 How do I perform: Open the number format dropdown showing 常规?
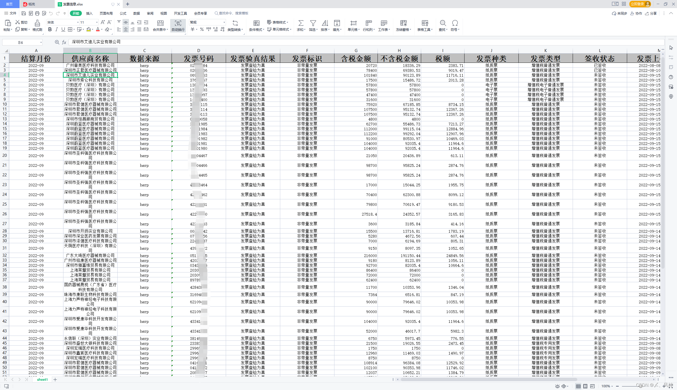pos(224,22)
